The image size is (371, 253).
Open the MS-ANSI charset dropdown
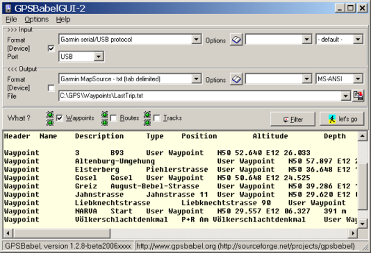[x=358, y=79]
